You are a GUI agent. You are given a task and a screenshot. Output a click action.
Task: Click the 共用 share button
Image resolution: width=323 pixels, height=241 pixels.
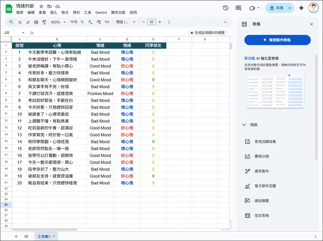coord(276,8)
